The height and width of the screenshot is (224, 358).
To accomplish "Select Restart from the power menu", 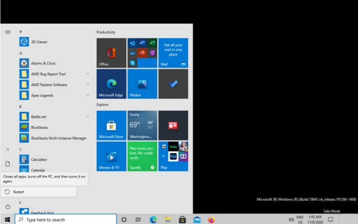I will (x=39, y=192).
